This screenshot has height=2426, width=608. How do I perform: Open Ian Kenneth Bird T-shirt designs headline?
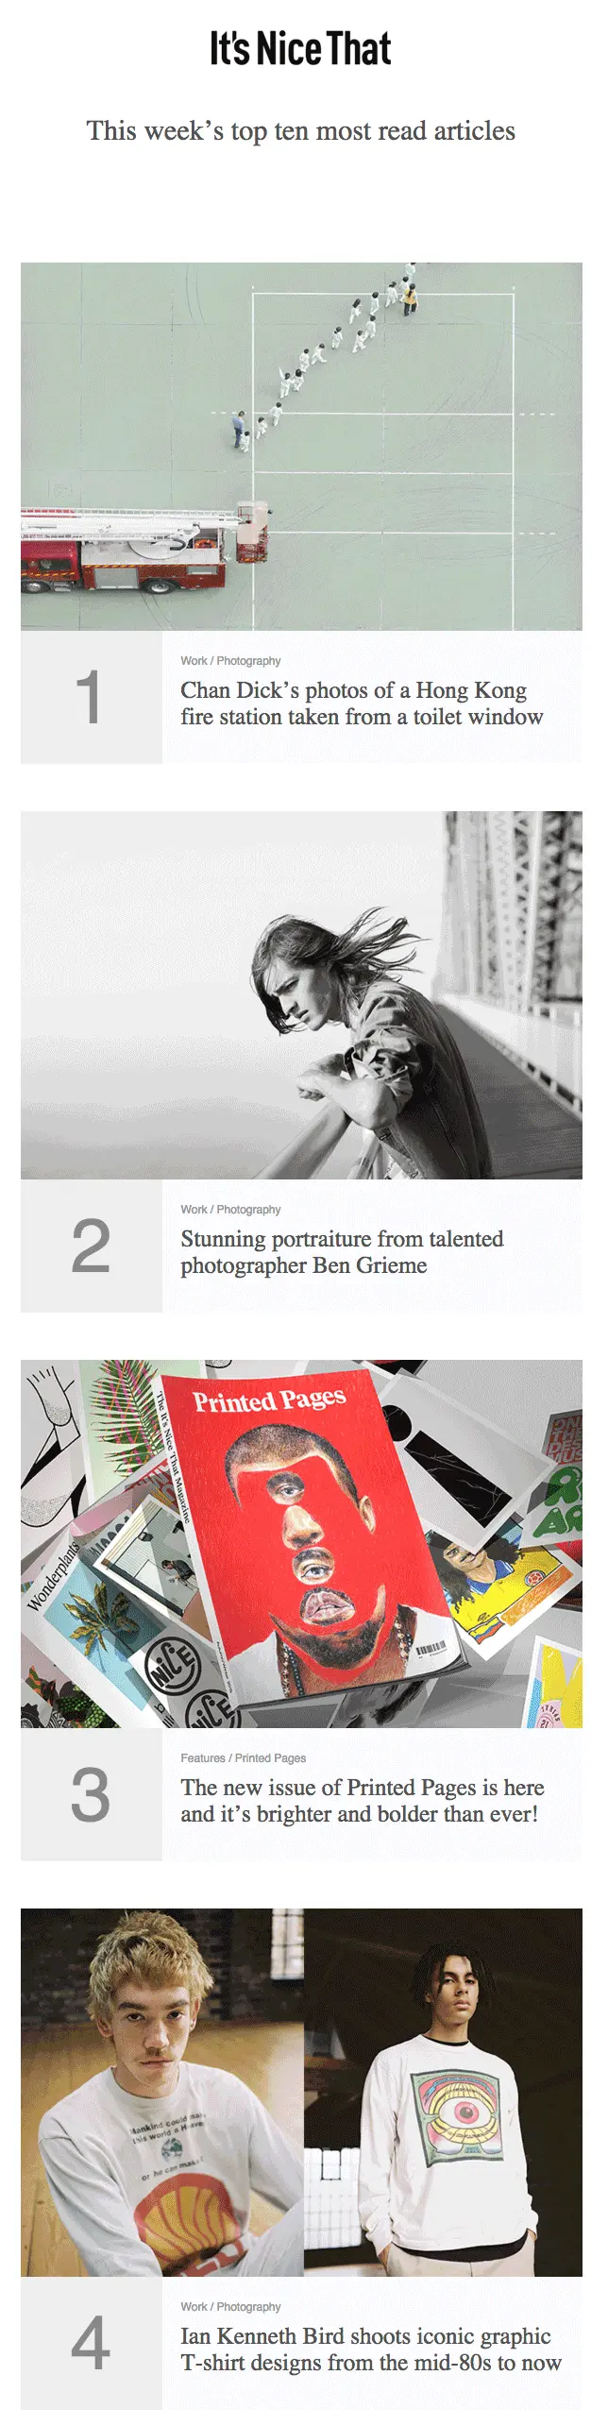click(371, 2350)
